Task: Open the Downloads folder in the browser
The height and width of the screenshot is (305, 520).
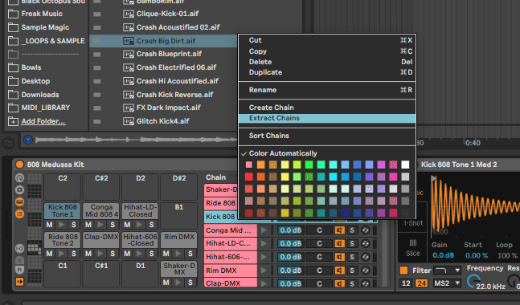Action: (40, 95)
